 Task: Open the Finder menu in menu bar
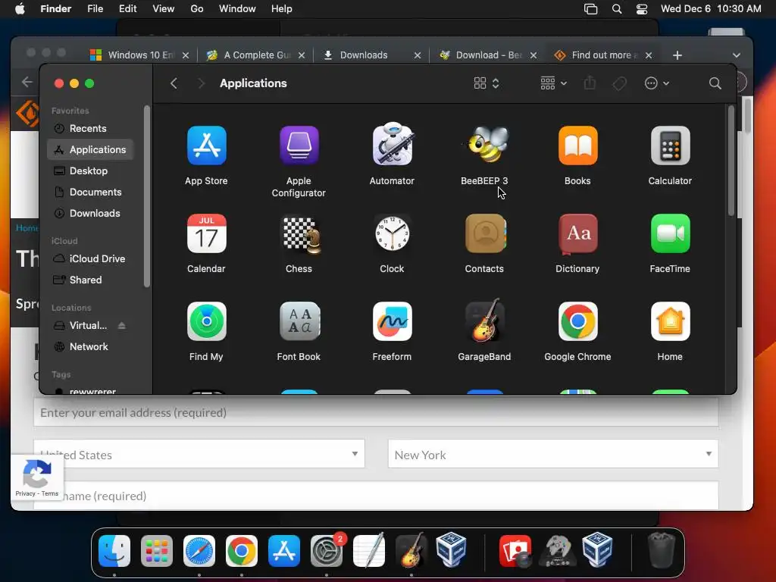click(56, 9)
